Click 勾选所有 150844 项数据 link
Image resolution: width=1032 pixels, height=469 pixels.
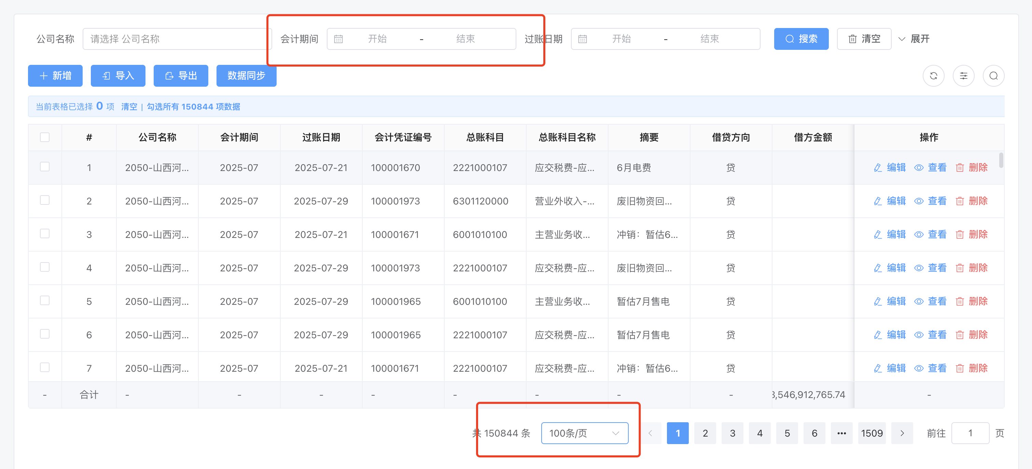point(193,106)
